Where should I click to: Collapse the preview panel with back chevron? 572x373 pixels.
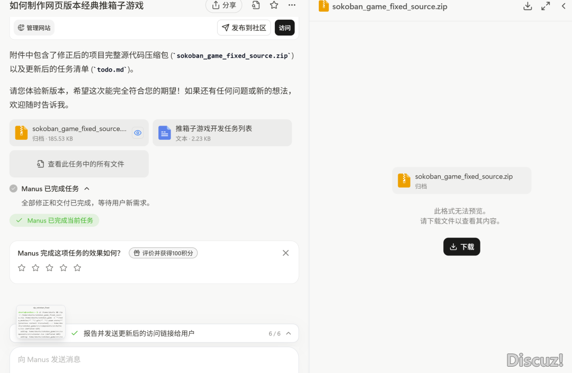pyautogui.click(x=564, y=6)
